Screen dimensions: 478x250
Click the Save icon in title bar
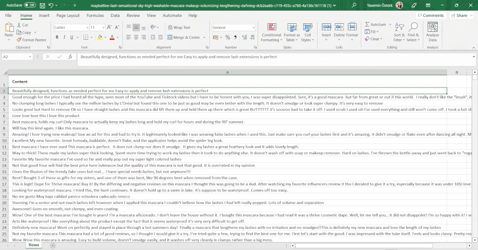(42, 5)
